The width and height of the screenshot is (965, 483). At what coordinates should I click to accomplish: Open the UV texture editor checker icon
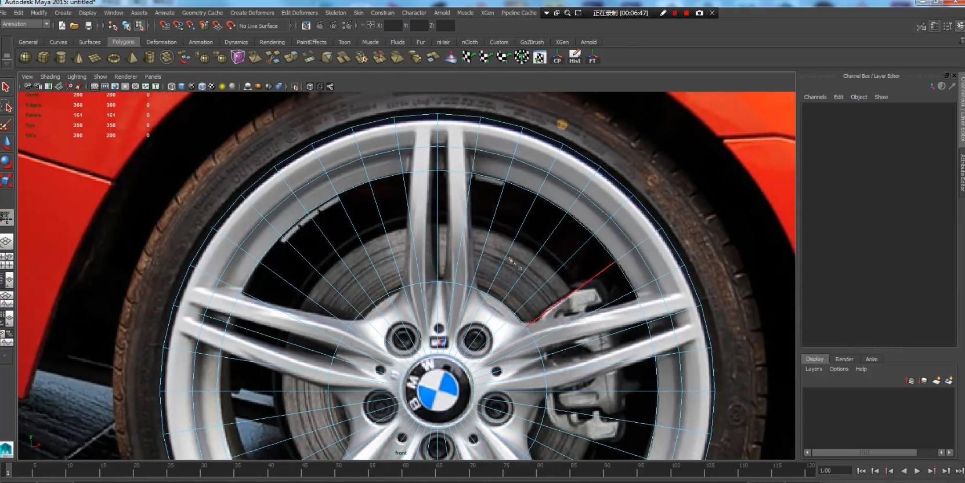[x=540, y=57]
